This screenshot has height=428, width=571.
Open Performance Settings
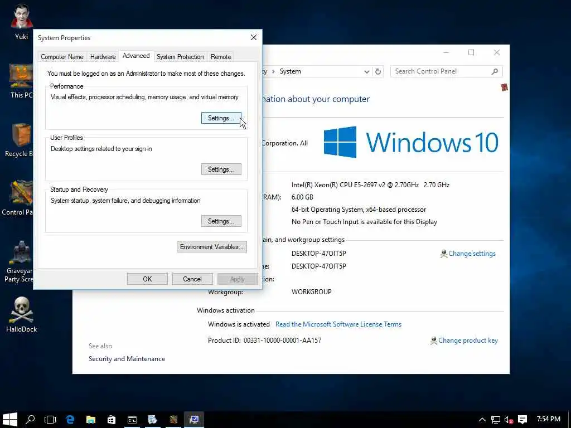point(221,118)
